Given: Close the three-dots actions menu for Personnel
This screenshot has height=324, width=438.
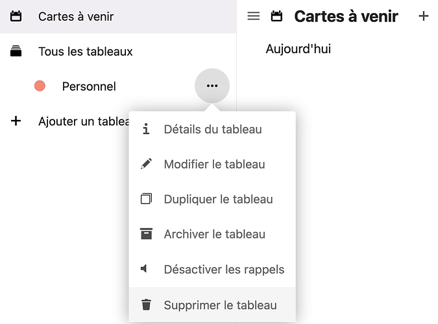Looking at the screenshot, I should 212,86.
